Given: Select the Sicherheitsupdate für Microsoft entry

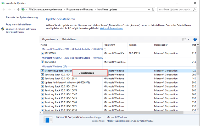Looking at the screenshot, I should click(x=58, y=70).
